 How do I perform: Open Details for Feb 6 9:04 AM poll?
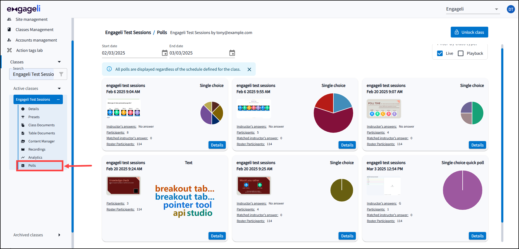click(217, 145)
